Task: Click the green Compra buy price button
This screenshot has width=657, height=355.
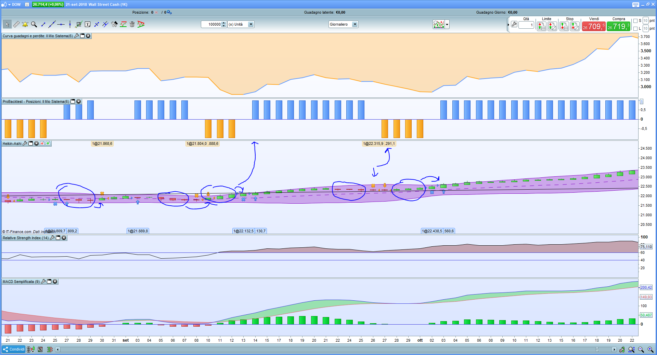Action: pyautogui.click(x=618, y=26)
